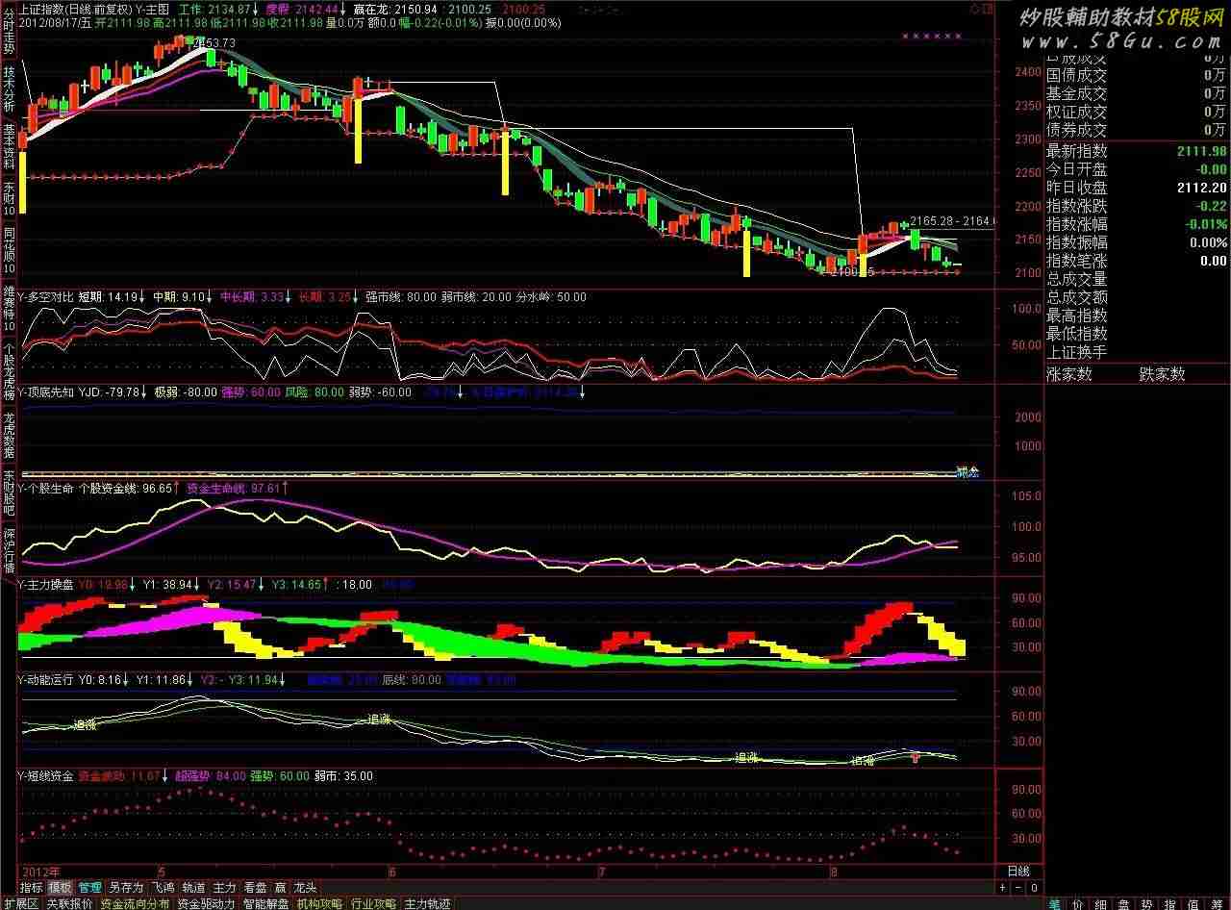Select the 筹 icon in bottom-right strip
The width and height of the screenshot is (1231, 910).
pyautogui.click(x=1216, y=903)
